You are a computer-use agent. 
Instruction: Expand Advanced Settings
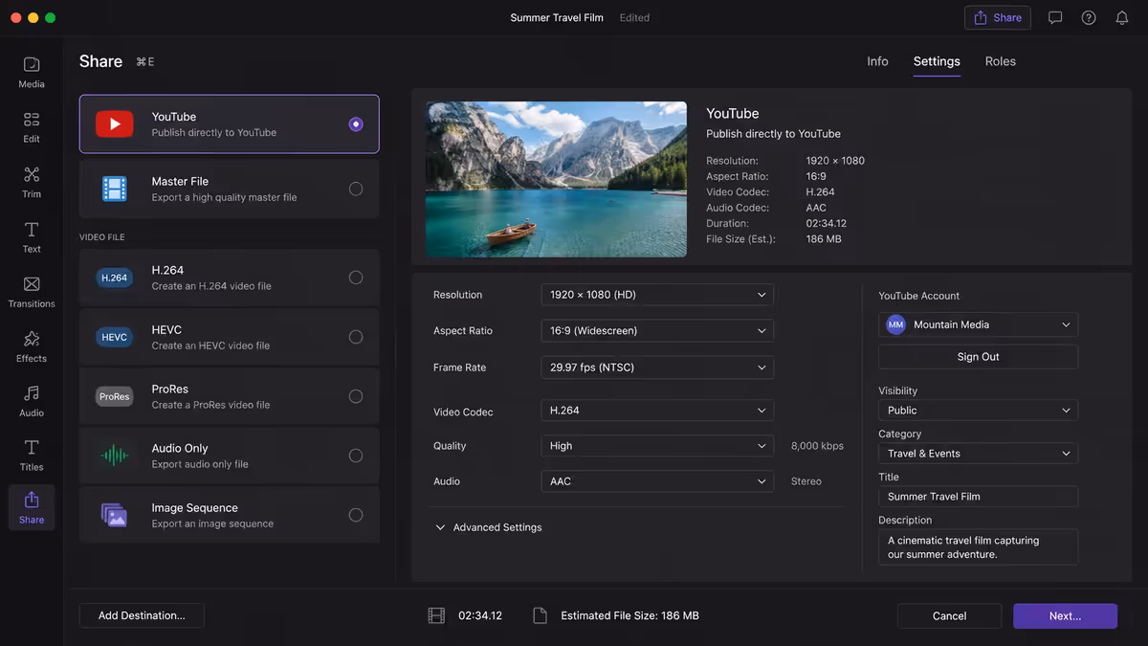coord(489,527)
